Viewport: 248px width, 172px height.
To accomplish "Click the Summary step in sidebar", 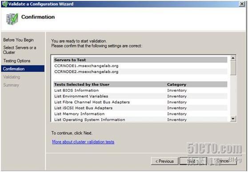I will pyautogui.click(x=11, y=85).
